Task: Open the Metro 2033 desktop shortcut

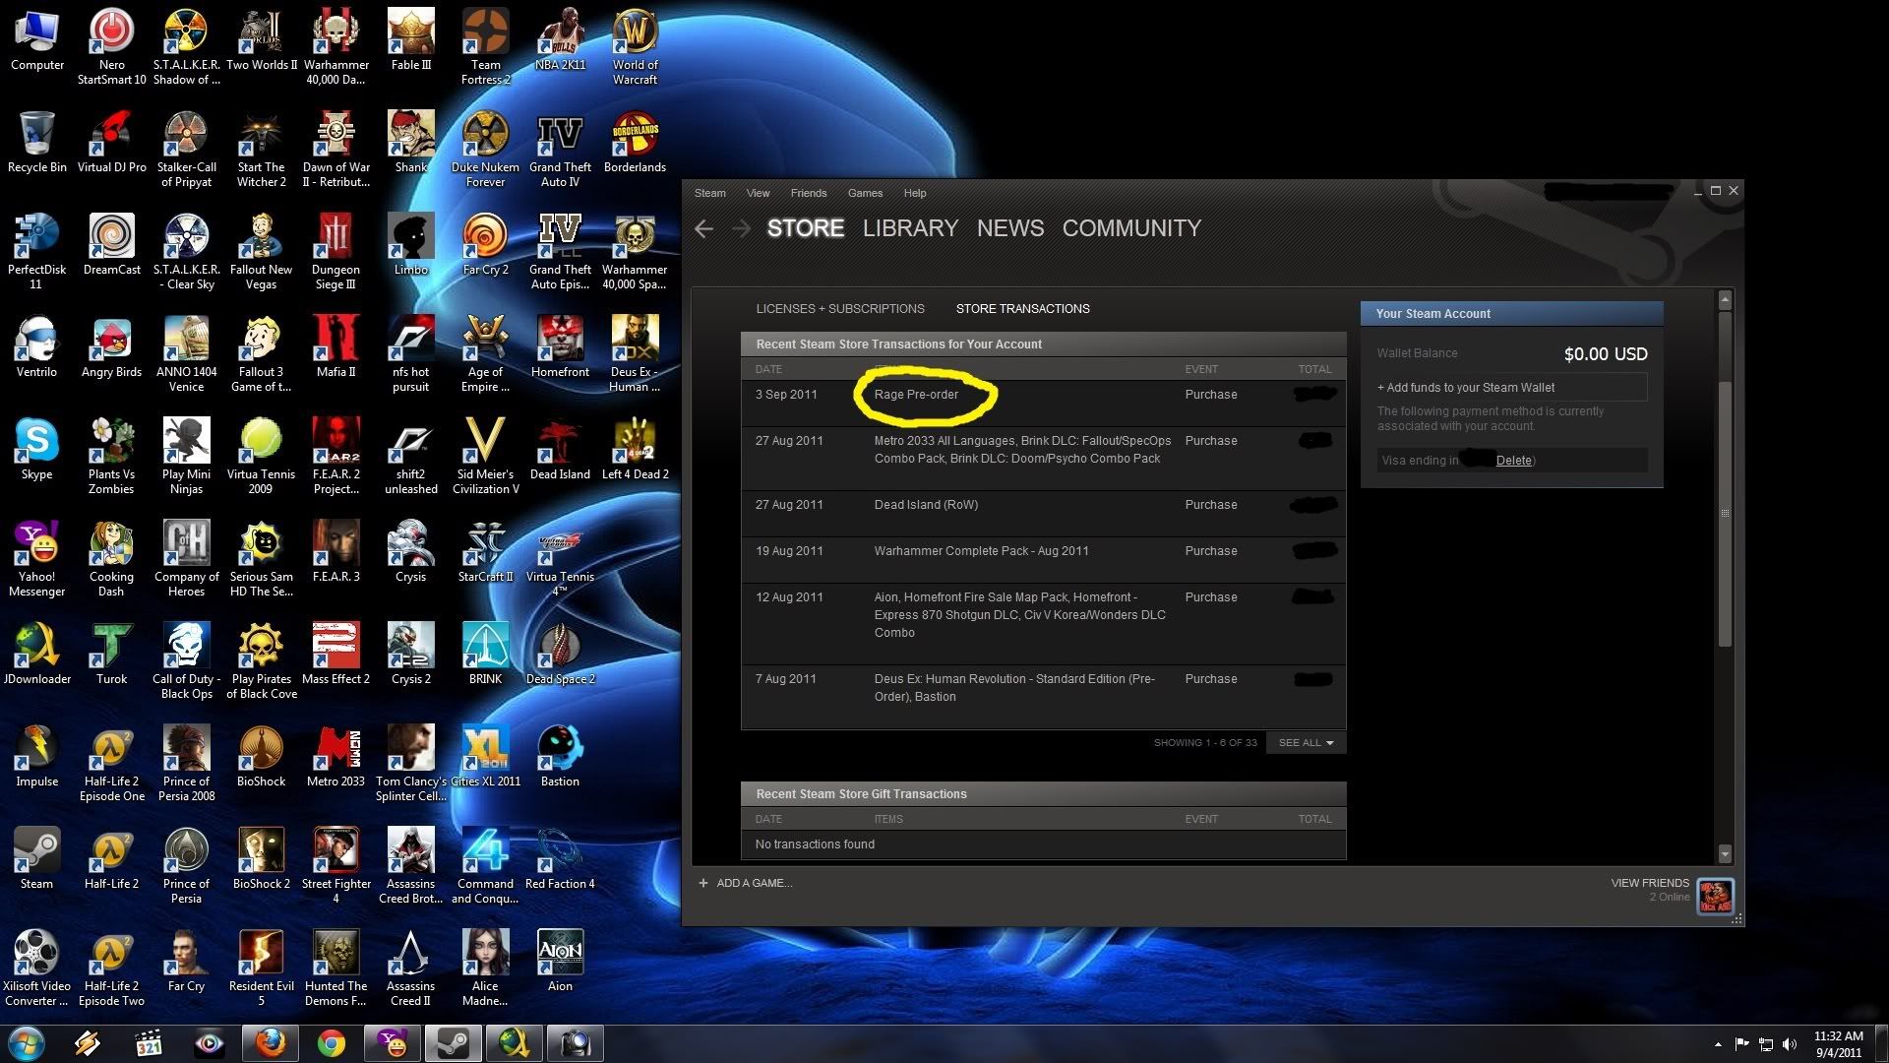Action: pyautogui.click(x=335, y=756)
